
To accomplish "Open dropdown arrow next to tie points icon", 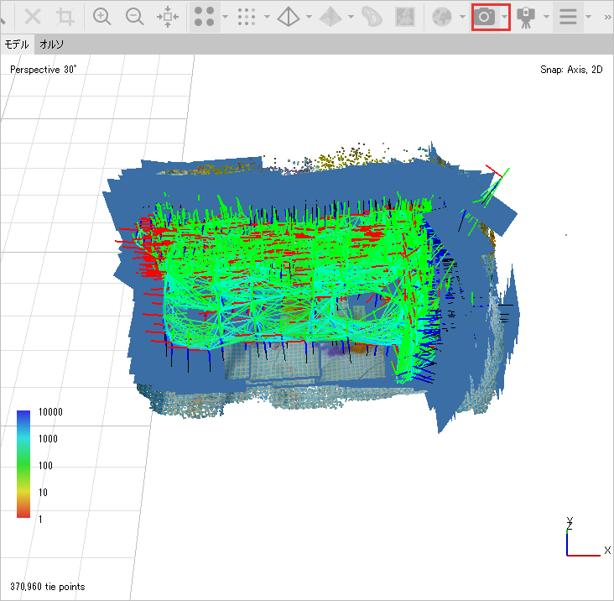I will coord(225,17).
